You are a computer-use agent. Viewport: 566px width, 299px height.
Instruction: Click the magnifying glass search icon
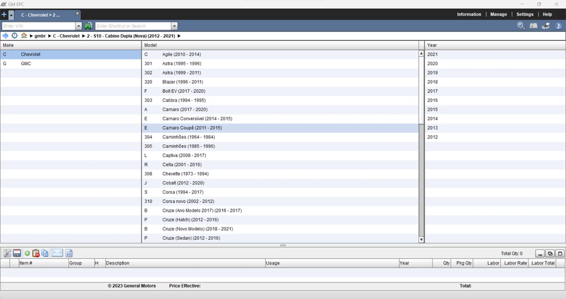point(521,26)
